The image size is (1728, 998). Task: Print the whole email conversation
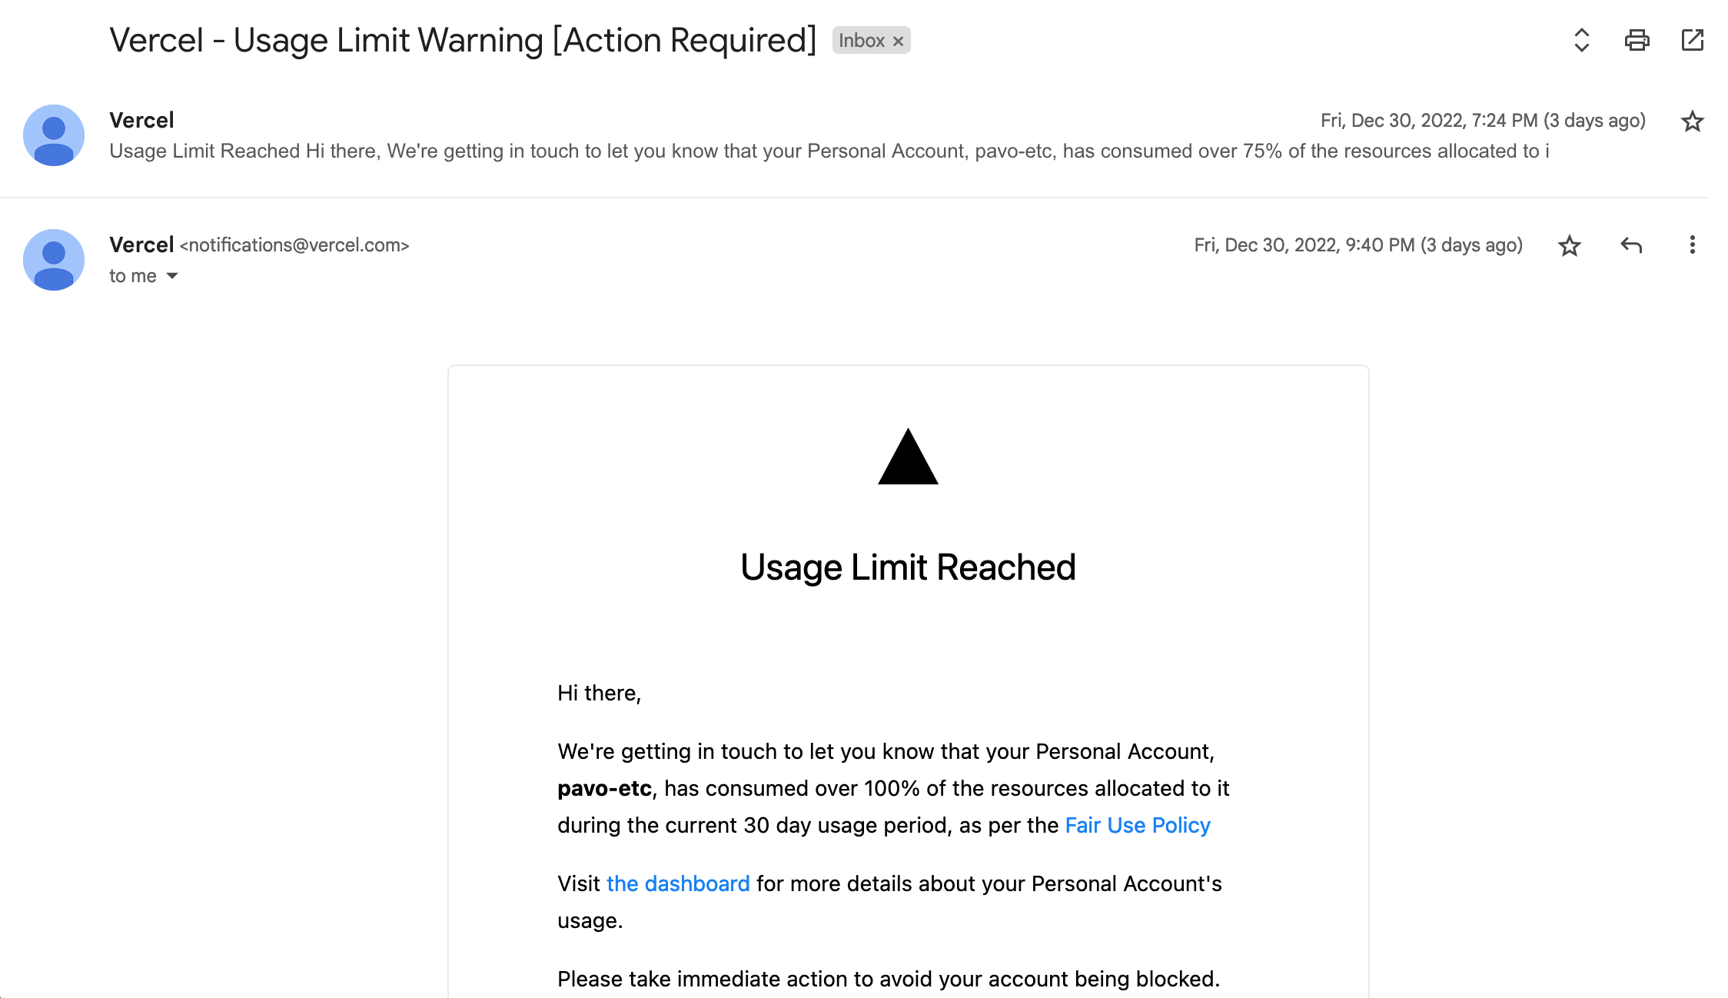tap(1637, 40)
